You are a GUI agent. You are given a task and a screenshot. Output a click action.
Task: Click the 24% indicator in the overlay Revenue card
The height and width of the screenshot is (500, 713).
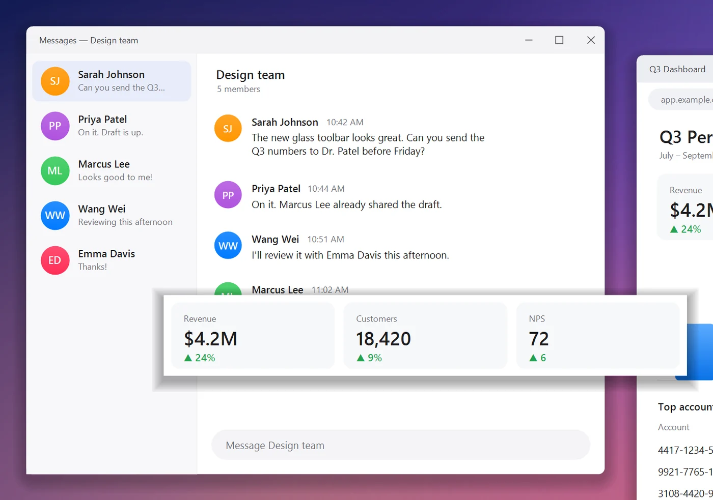point(200,358)
